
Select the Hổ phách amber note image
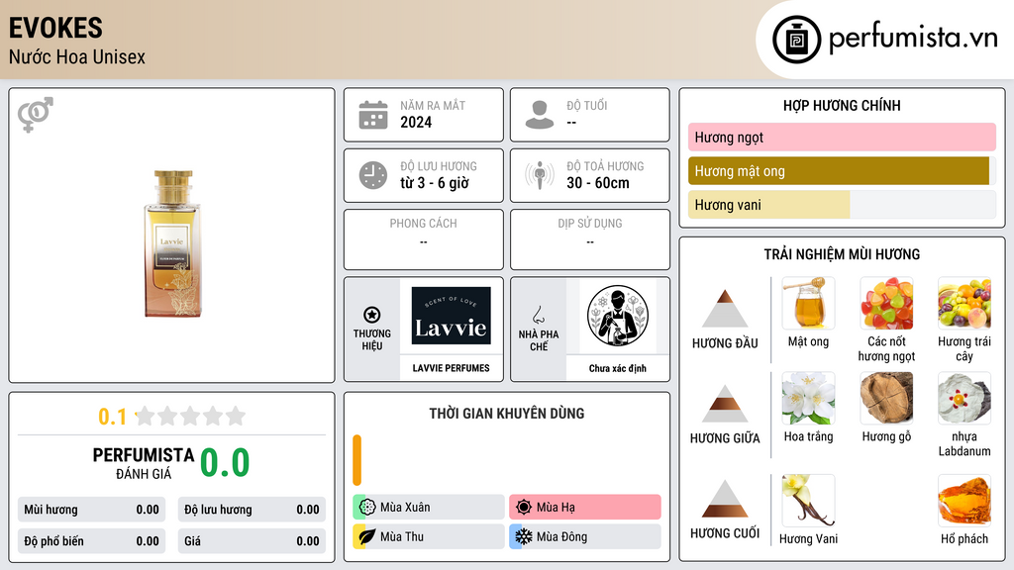964,501
